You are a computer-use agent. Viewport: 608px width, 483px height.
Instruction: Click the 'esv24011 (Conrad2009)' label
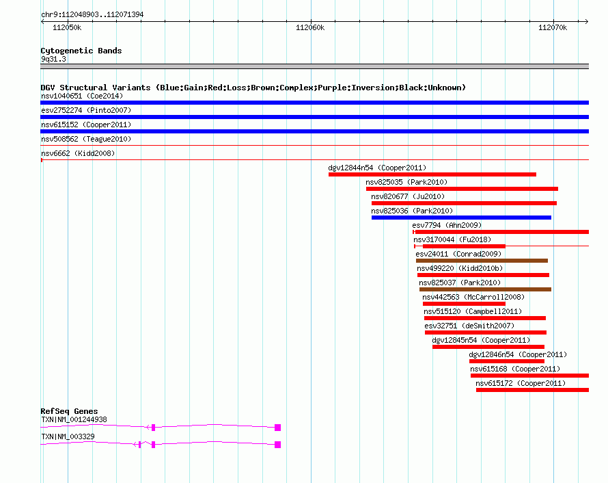click(459, 254)
